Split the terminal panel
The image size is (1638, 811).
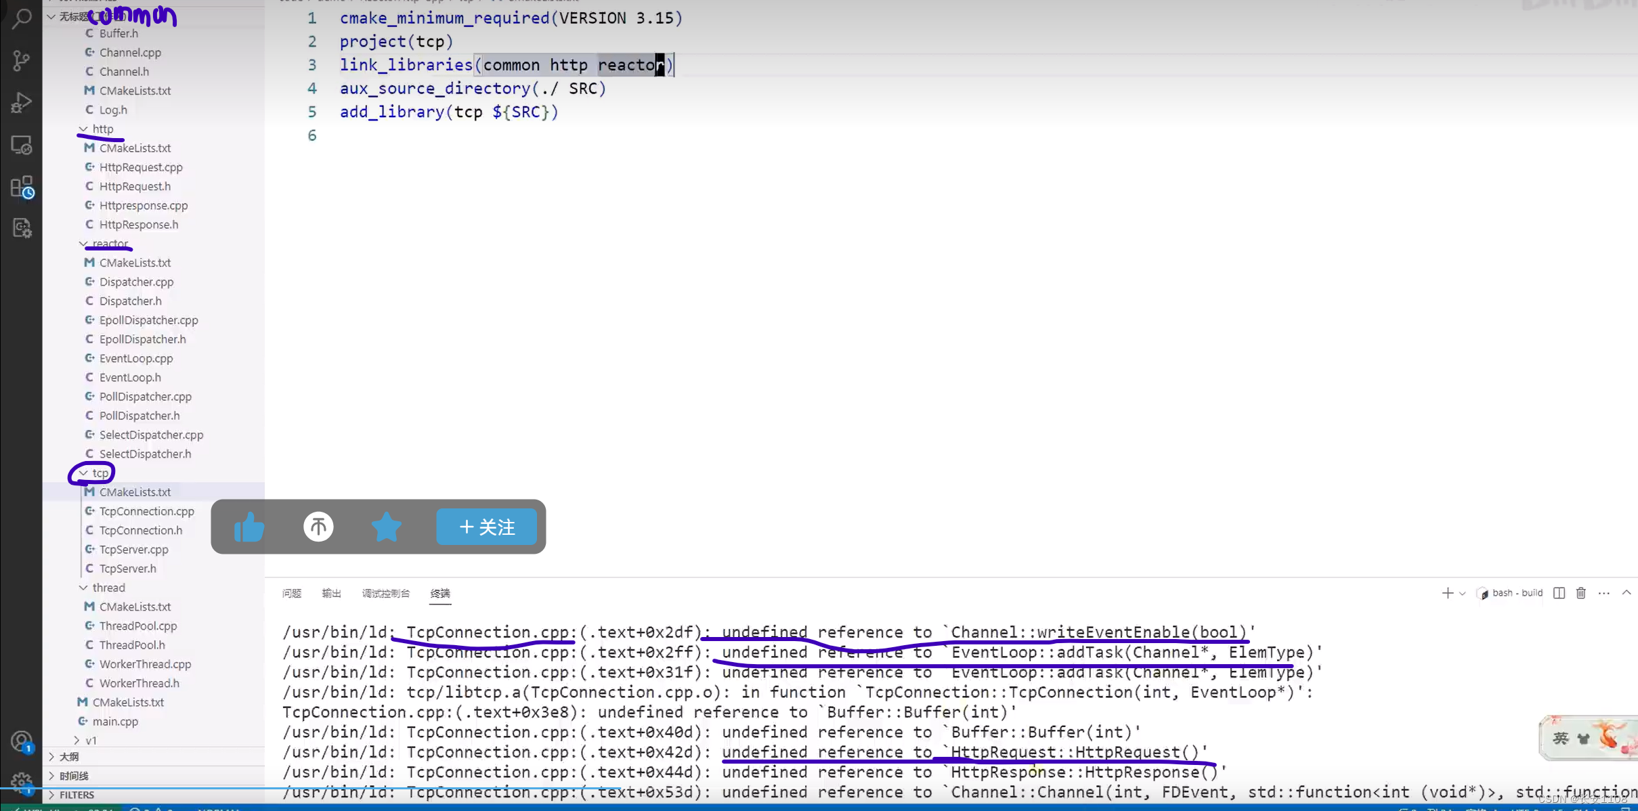[1559, 593]
